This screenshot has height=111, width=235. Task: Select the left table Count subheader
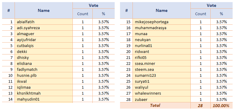click(x=83, y=14)
